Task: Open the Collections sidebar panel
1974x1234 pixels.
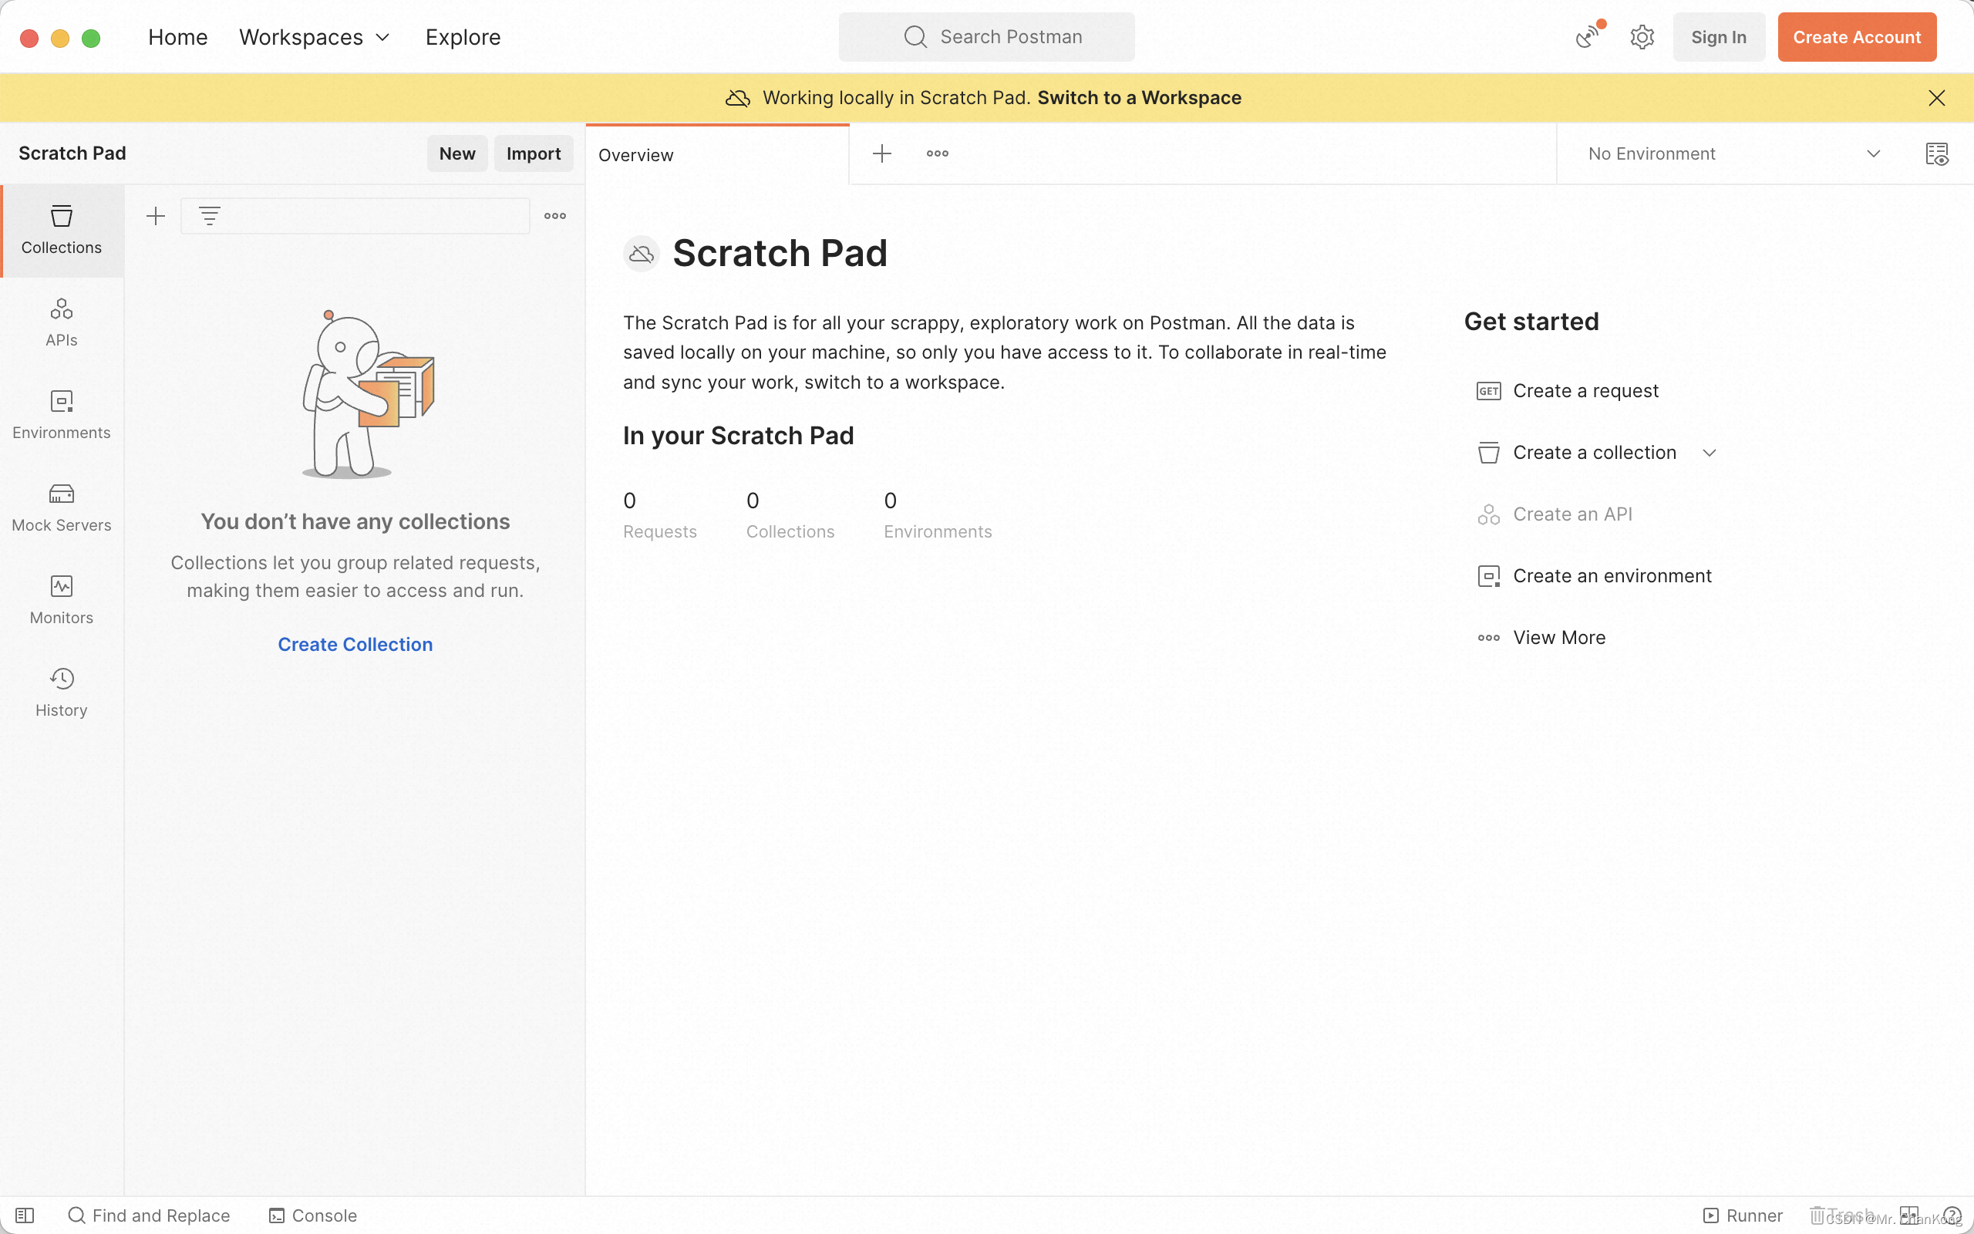Action: tap(61, 229)
